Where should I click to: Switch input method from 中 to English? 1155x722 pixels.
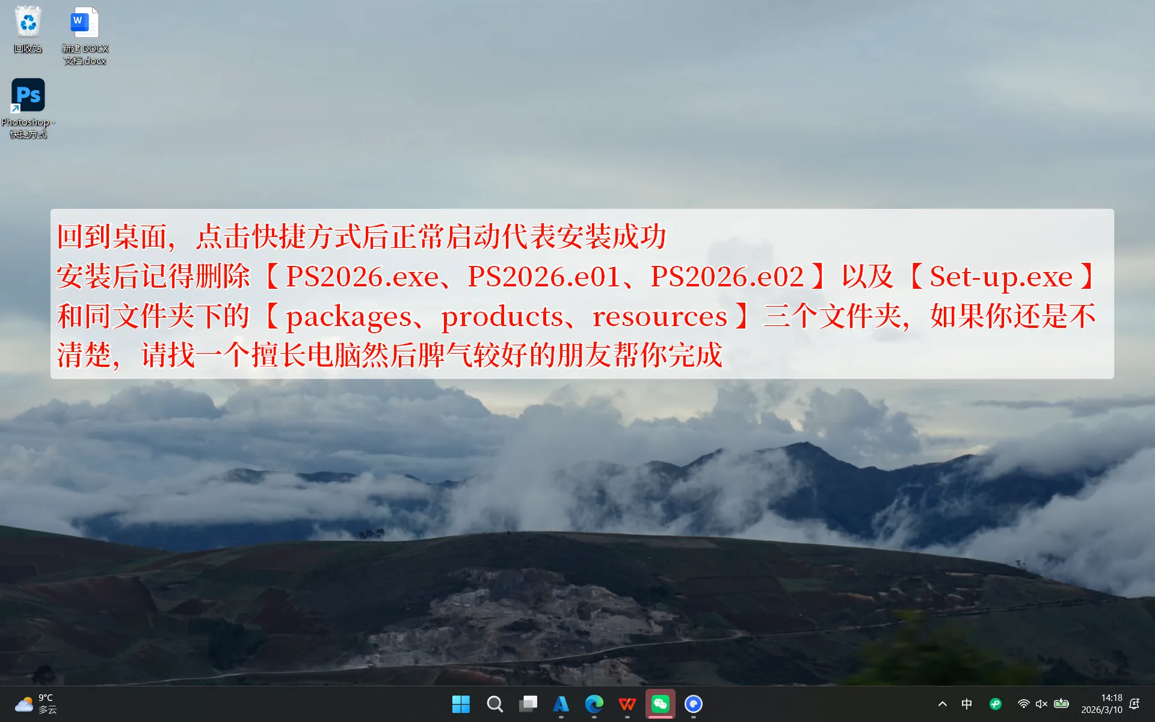coord(967,704)
